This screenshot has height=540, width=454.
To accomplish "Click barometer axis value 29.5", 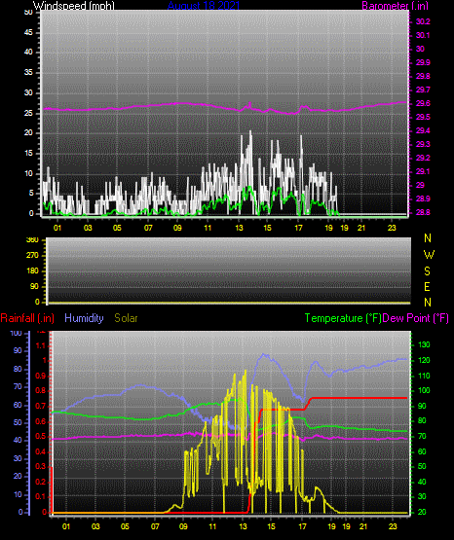I will point(423,118).
